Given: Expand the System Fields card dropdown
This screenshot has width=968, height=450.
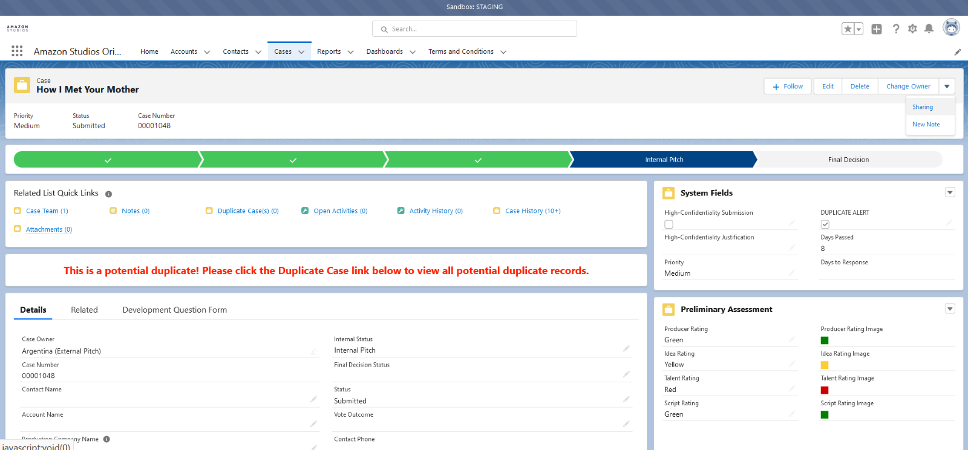Looking at the screenshot, I should [950, 192].
